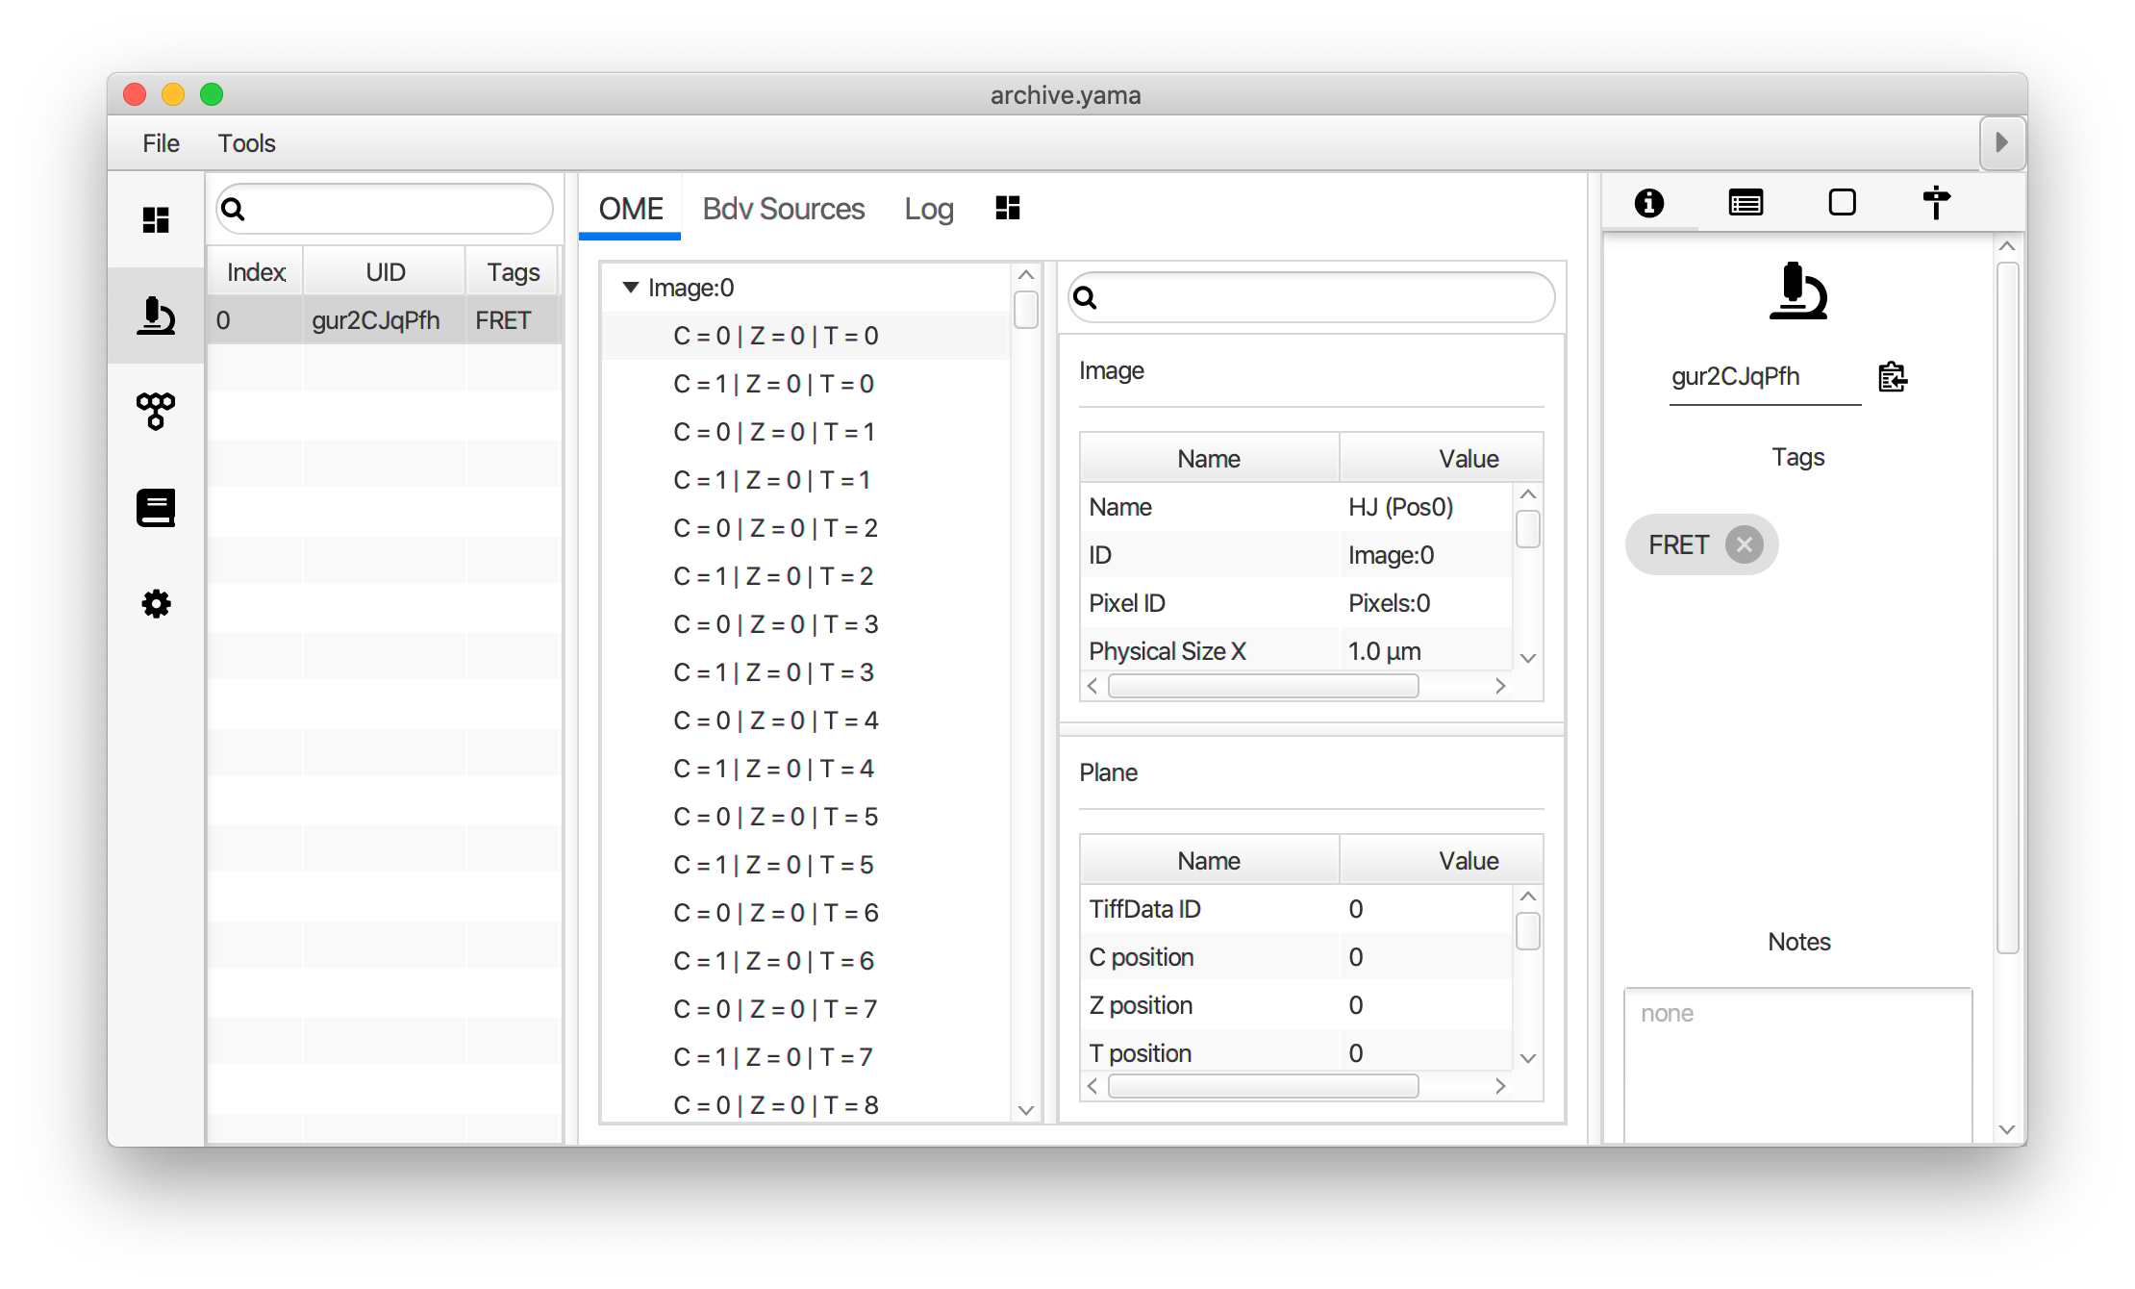This screenshot has width=2135, height=1289.
Task: Click the Plane table horizontal scrollbar thumb
Action: (1263, 1086)
